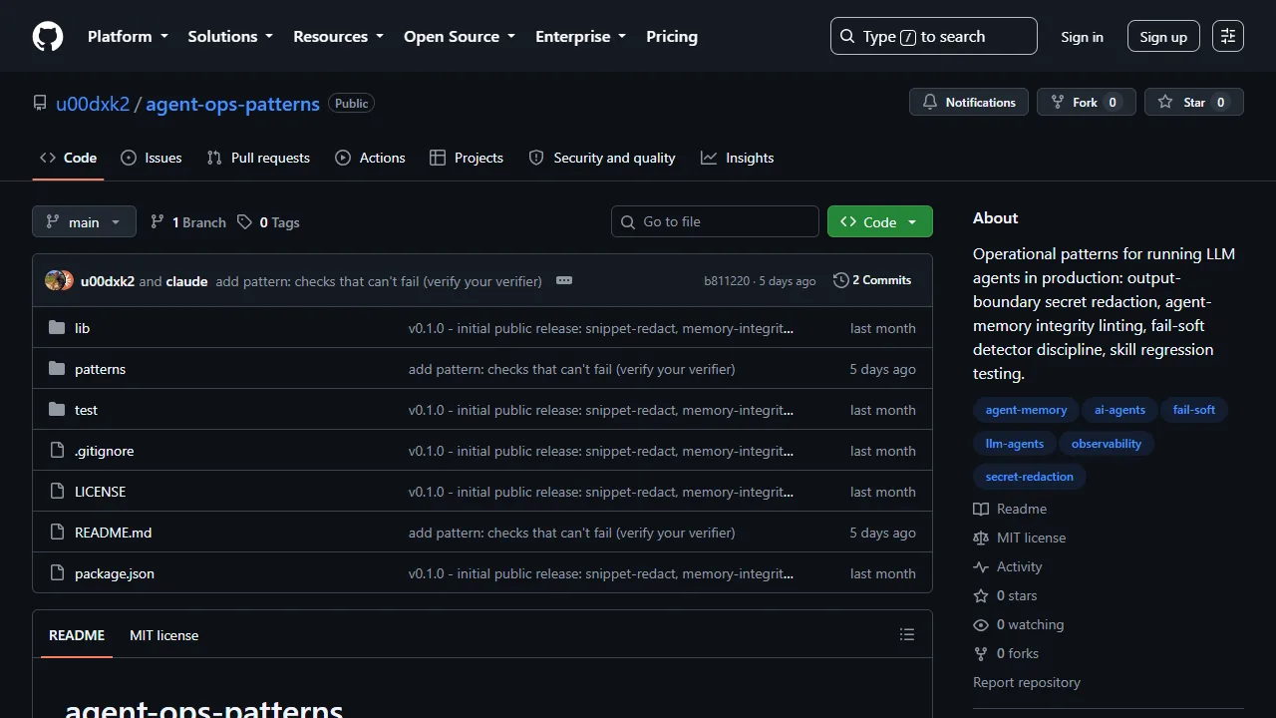Expand the Solutions menu
The image size is (1276, 718).
(x=230, y=37)
